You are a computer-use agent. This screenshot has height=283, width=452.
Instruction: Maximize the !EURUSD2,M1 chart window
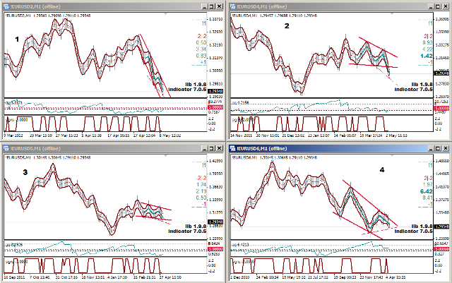coord(212,6)
